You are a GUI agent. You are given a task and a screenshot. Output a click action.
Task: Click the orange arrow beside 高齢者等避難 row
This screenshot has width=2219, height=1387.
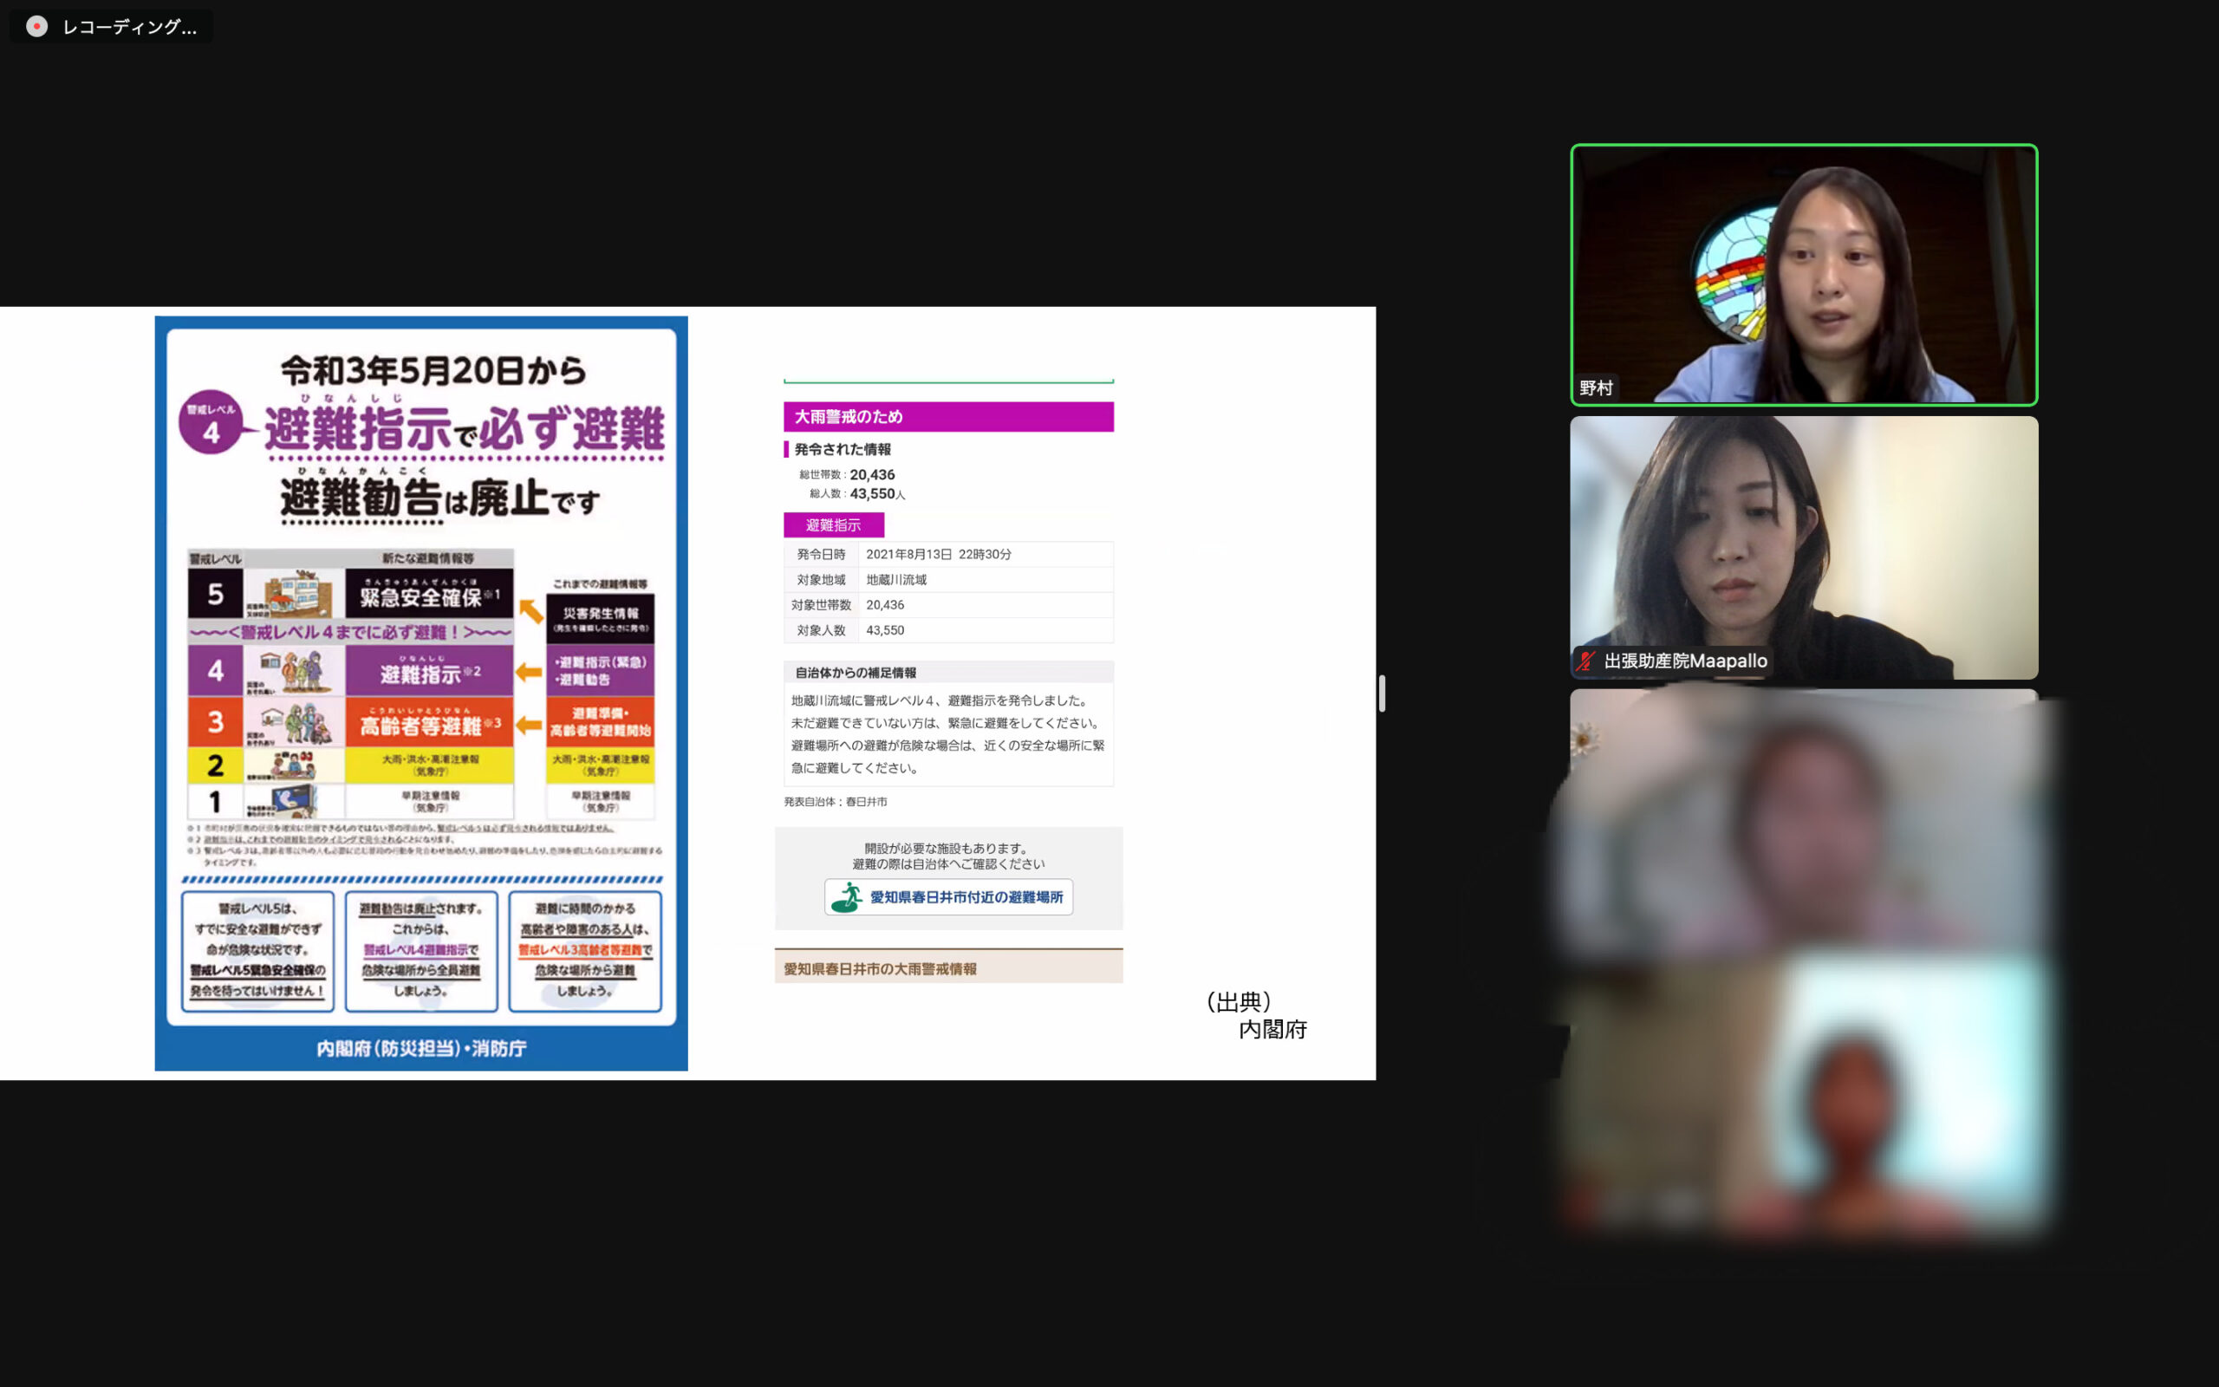528,725
